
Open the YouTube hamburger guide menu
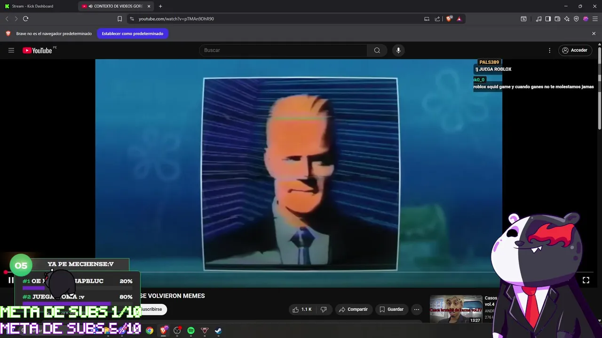11,50
